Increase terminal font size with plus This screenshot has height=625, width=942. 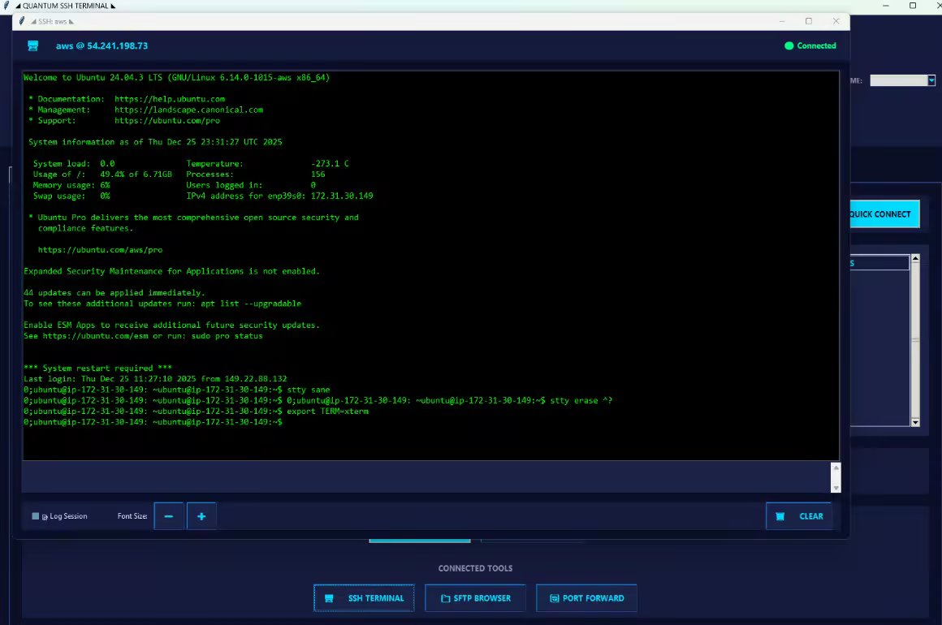coord(201,516)
